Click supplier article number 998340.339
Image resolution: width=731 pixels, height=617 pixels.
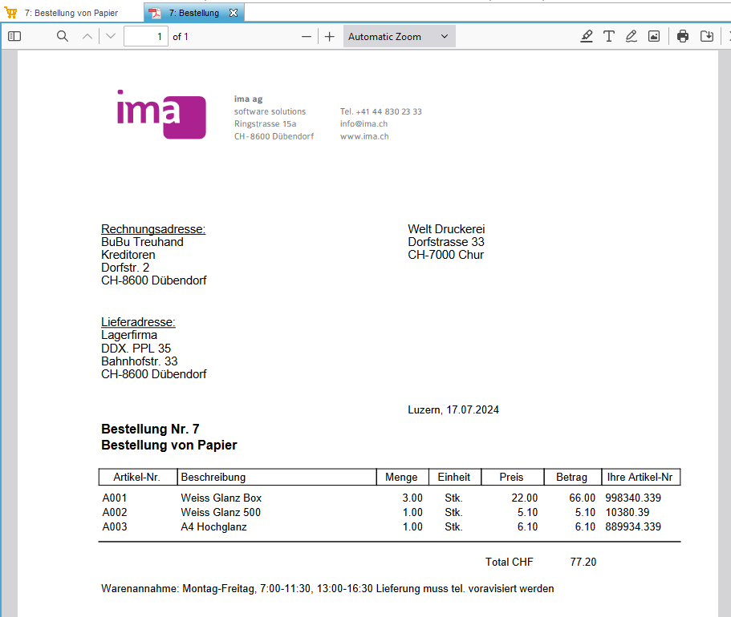633,498
